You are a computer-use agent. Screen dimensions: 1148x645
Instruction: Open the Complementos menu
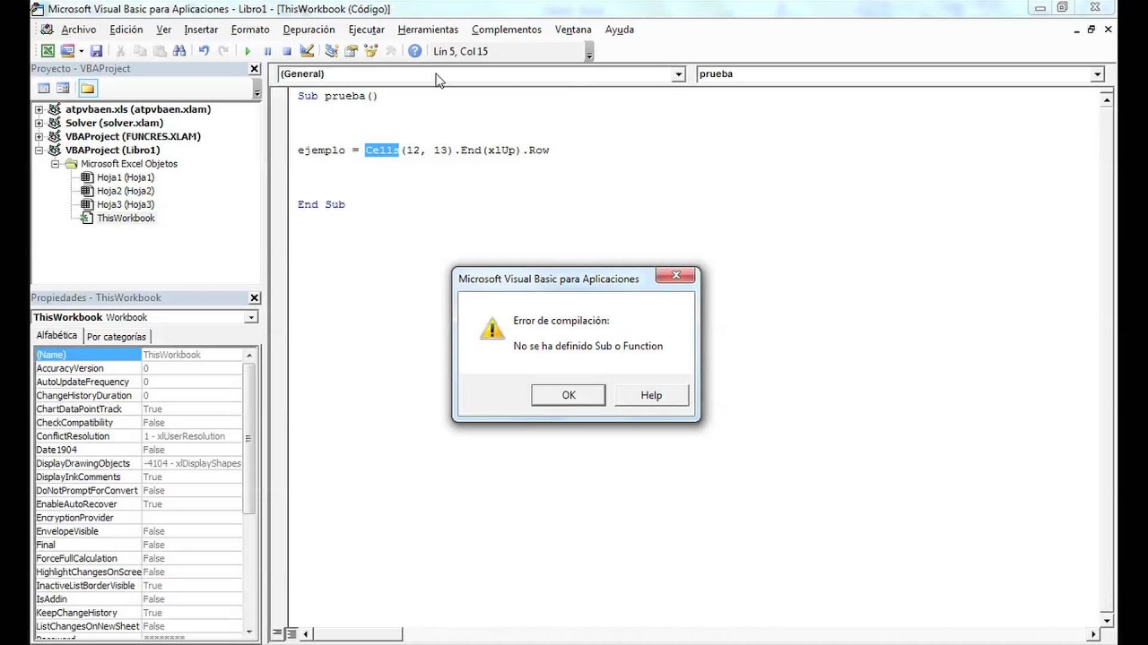[x=507, y=30]
